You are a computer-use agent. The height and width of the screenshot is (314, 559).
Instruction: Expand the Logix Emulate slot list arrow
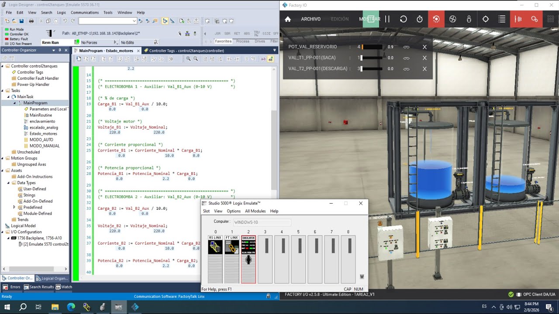point(362,276)
